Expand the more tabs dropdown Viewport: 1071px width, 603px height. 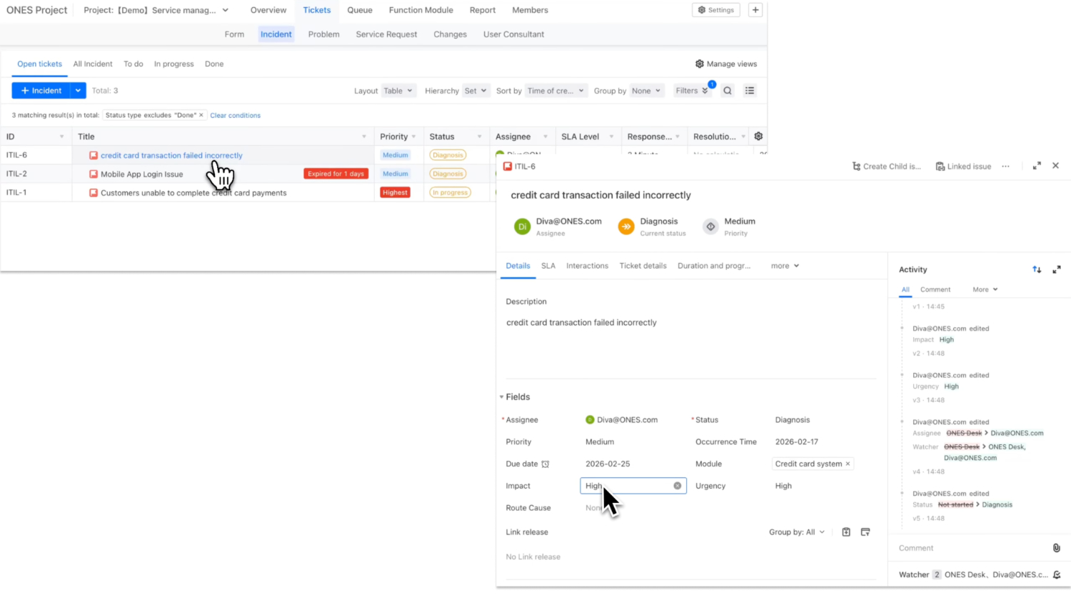tap(785, 266)
